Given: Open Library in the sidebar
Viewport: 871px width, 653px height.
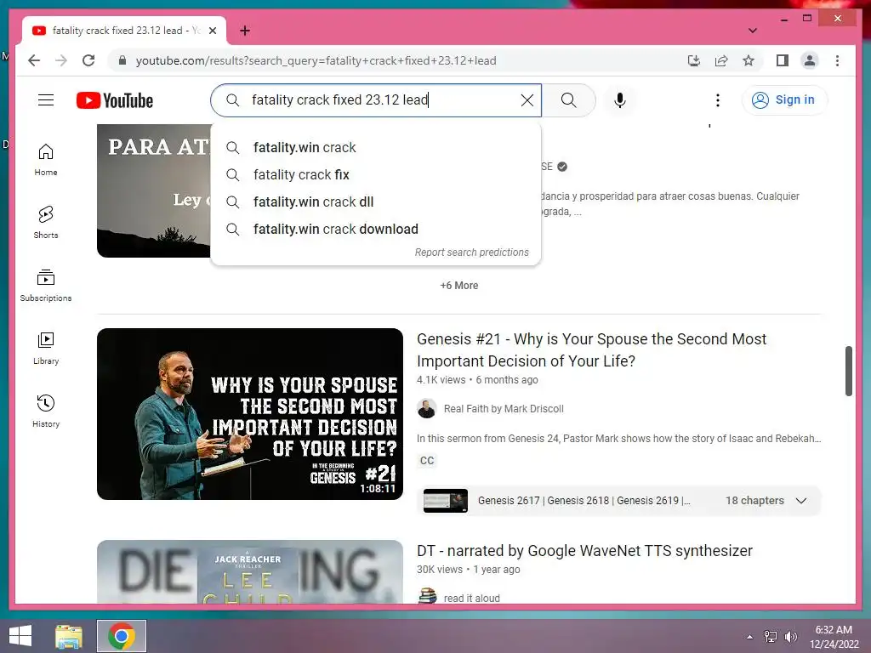Looking at the screenshot, I should 46,348.
